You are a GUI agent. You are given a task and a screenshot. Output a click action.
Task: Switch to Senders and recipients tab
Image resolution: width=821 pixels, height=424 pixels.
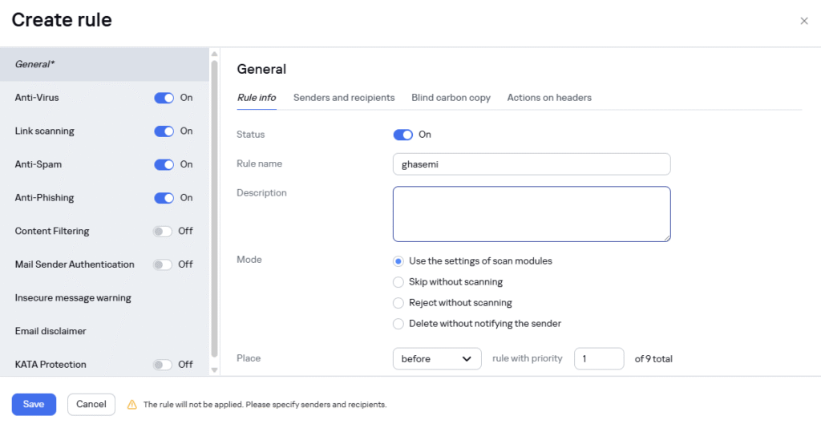[344, 98]
